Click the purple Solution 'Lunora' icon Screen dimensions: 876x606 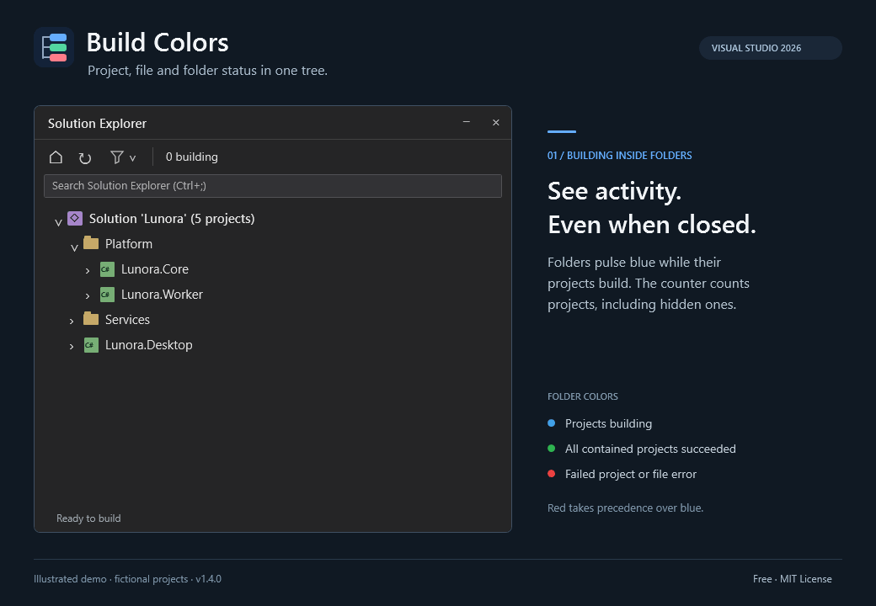tap(75, 218)
